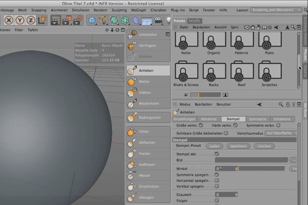Activate the Abtragen scrape brush

tap(148, 197)
